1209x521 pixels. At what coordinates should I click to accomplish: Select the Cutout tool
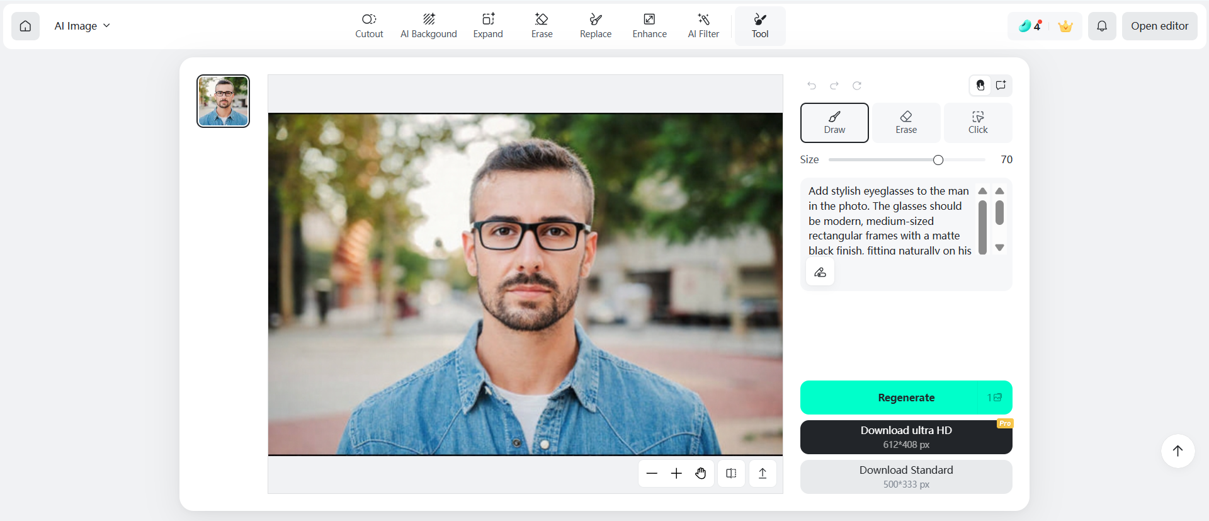[369, 26]
